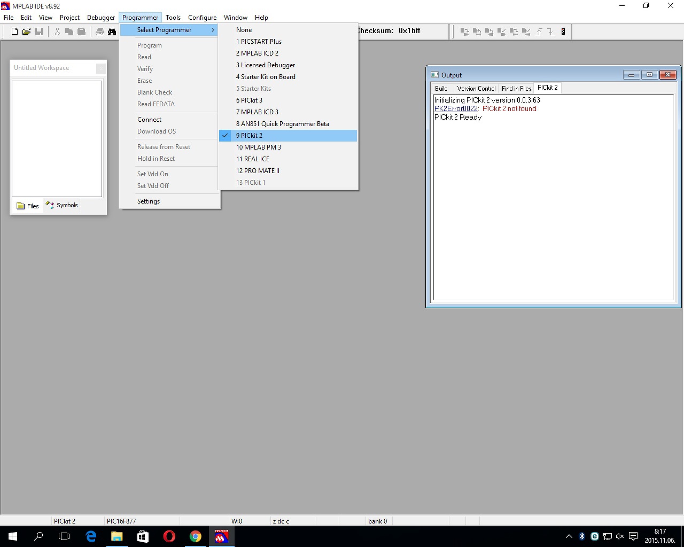Select 8 AN851 Quick Programmer Beta
Screen dimensions: 684x547
click(288, 124)
